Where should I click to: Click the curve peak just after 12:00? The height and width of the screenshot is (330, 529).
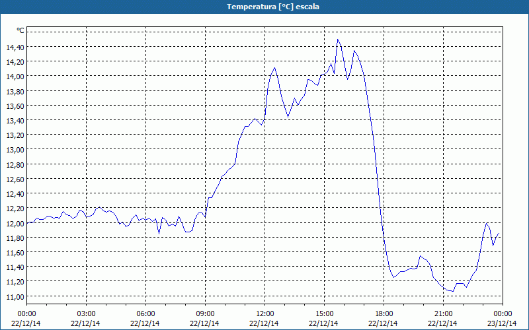tap(274, 68)
